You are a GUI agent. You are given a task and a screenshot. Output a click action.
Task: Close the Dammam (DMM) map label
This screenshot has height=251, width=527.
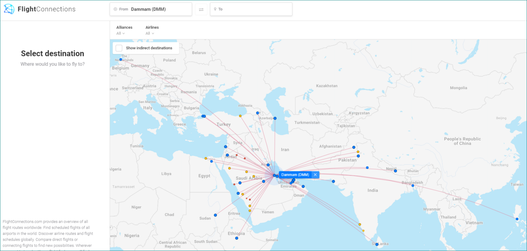(315, 175)
